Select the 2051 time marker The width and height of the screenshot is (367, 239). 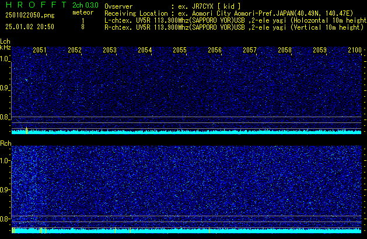tap(40, 50)
